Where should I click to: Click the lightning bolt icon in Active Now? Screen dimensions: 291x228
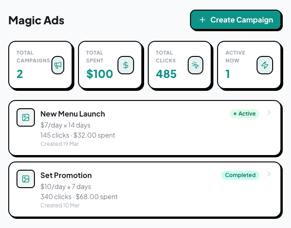[x=264, y=65]
